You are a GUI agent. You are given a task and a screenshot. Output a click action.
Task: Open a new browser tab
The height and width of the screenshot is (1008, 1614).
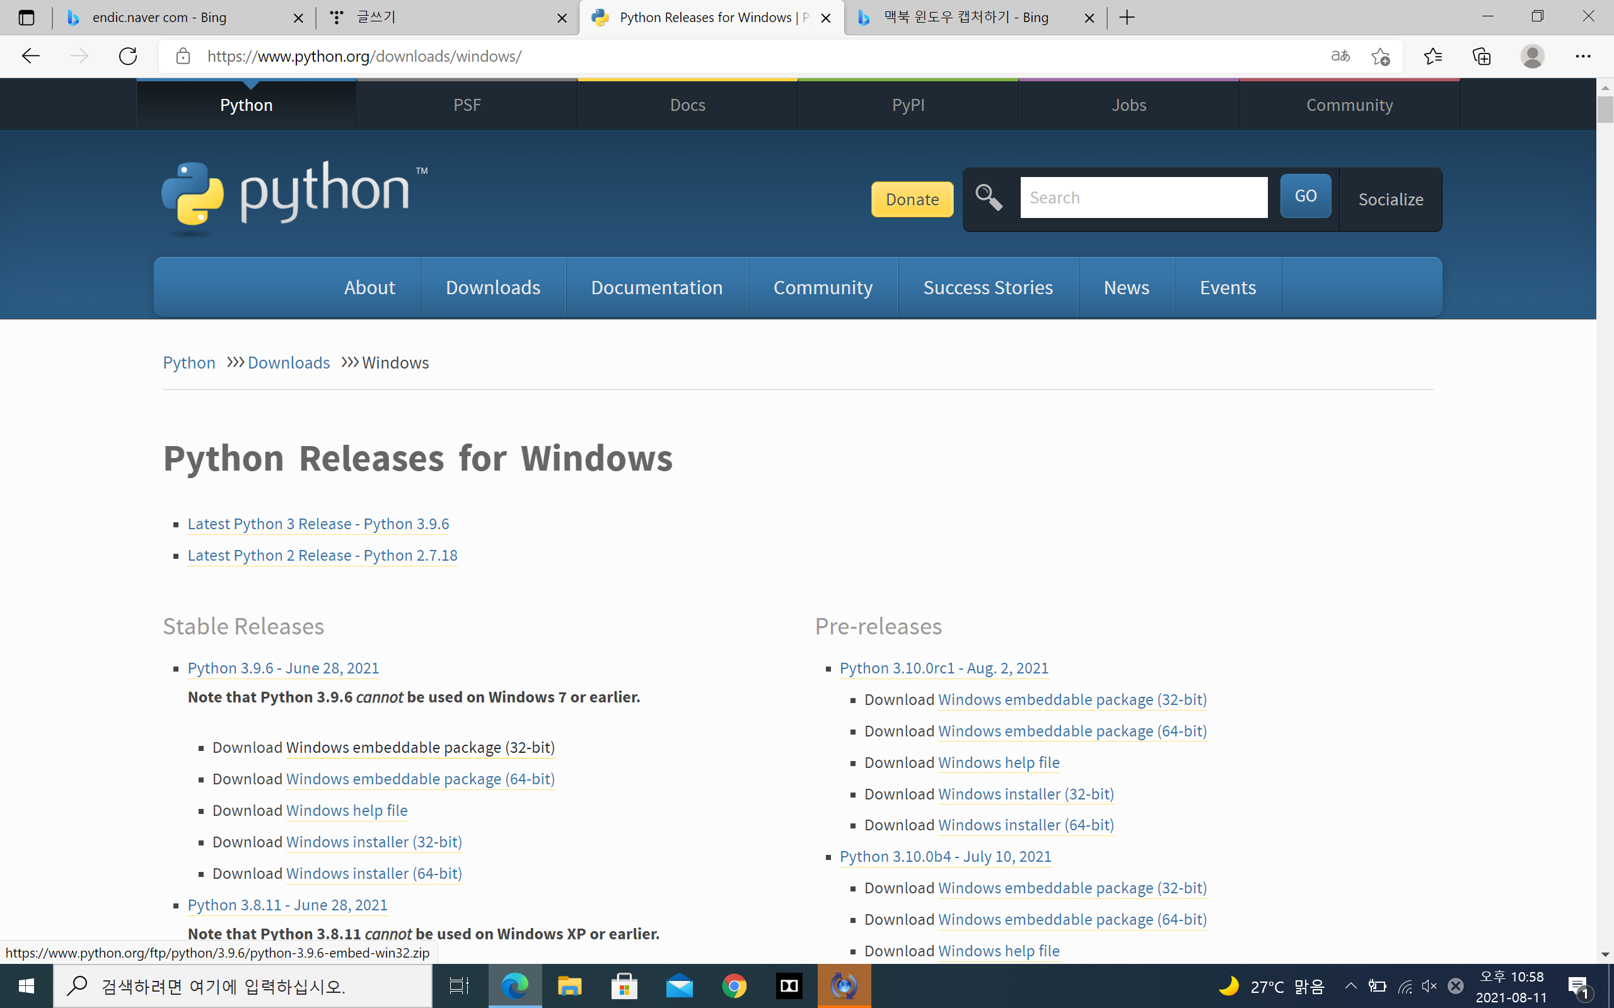coord(1127,18)
